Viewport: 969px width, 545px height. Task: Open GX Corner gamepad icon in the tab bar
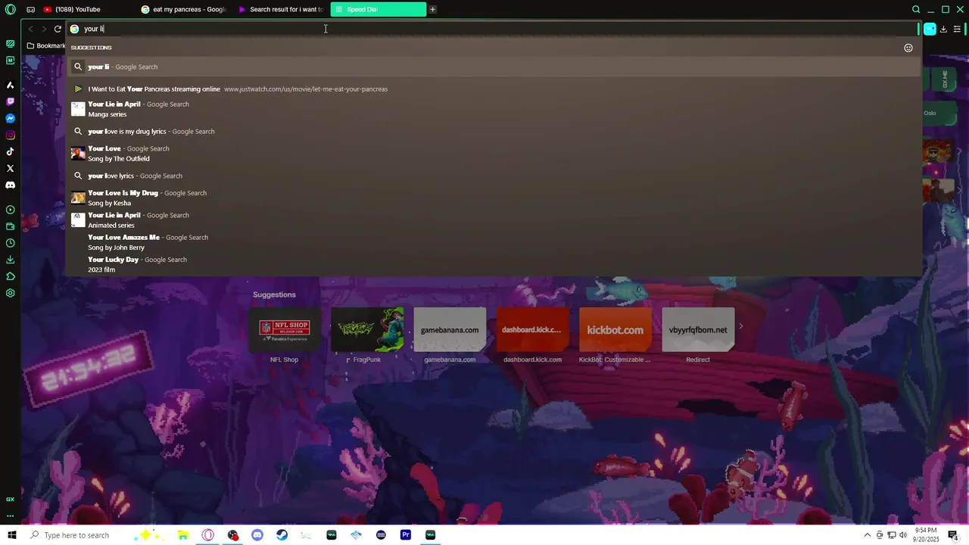click(30, 9)
